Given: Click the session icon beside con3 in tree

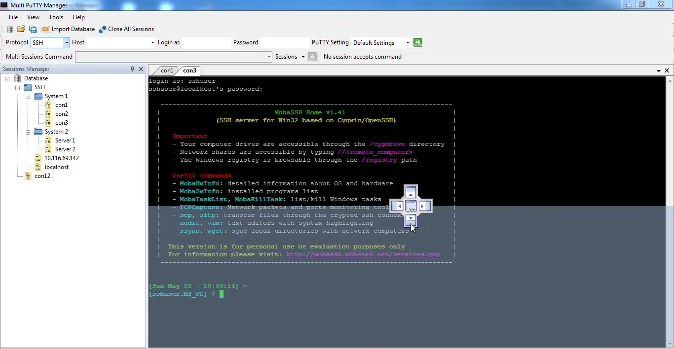Looking at the screenshot, I should (48, 123).
